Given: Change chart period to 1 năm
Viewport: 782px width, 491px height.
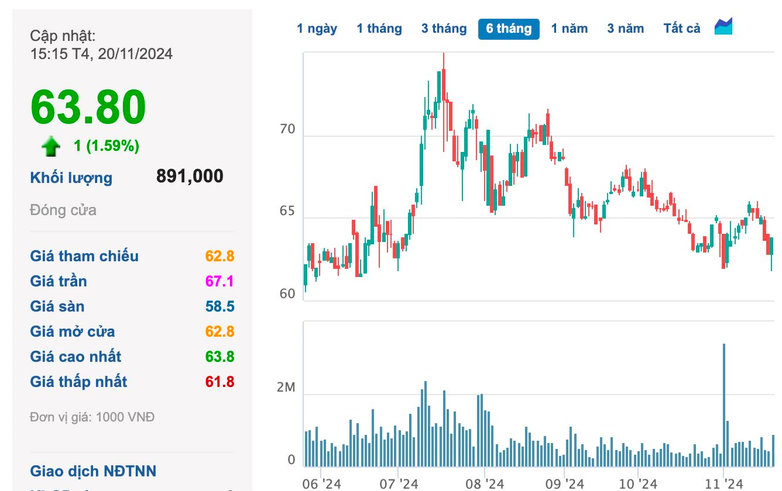Looking at the screenshot, I should [570, 29].
